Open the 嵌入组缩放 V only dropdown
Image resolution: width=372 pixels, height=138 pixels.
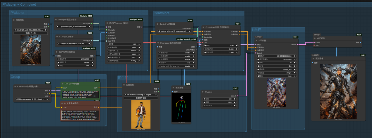[124, 61]
